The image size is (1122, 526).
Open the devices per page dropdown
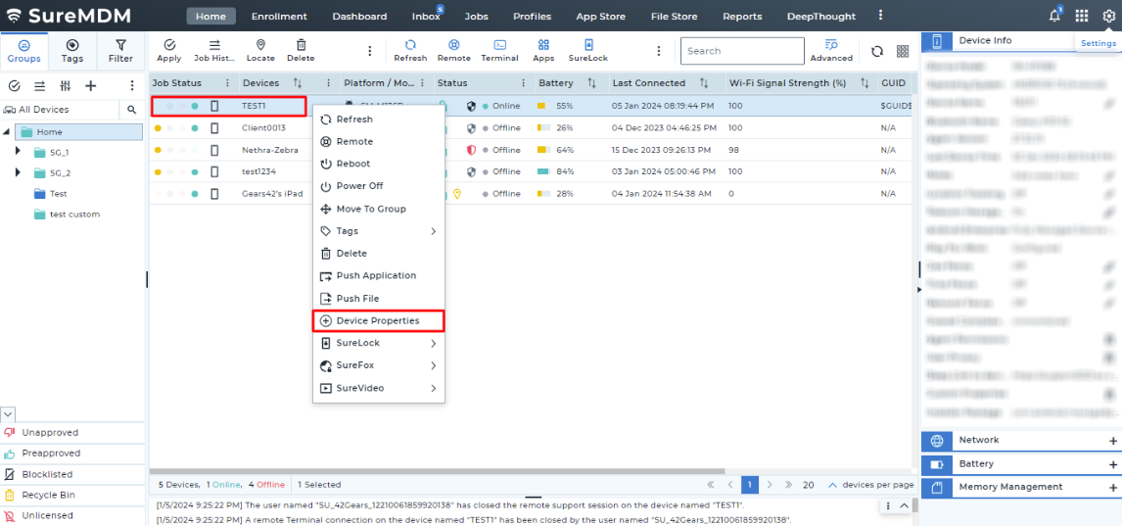[832, 485]
